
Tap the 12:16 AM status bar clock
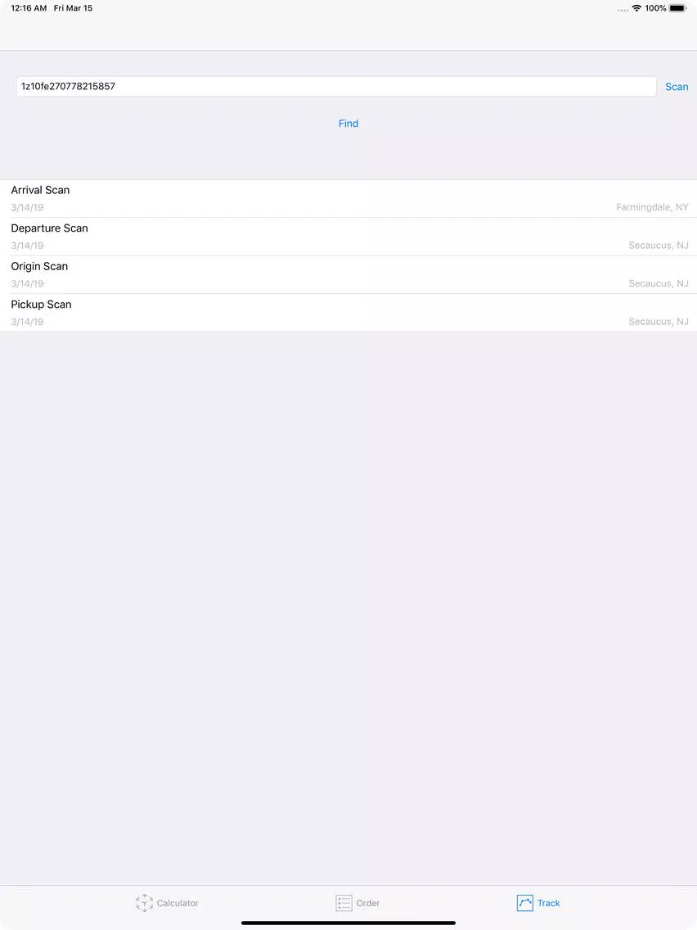[29, 8]
